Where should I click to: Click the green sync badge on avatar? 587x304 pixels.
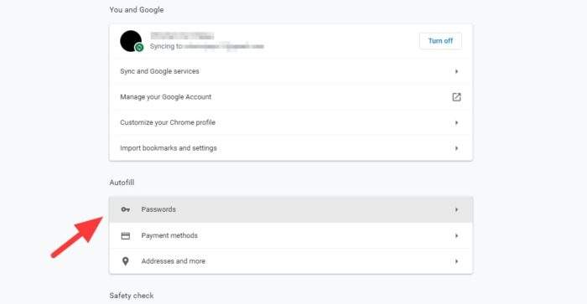(139, 48)
